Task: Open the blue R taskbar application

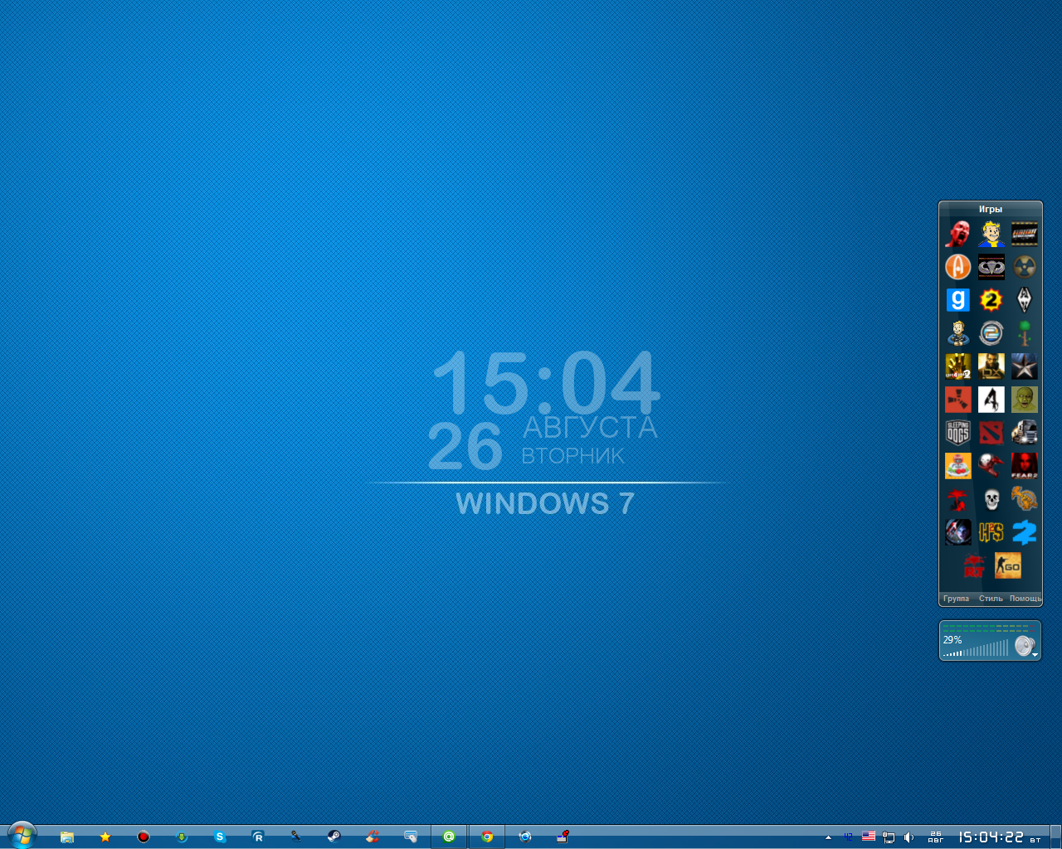Action: coord(258,837)
